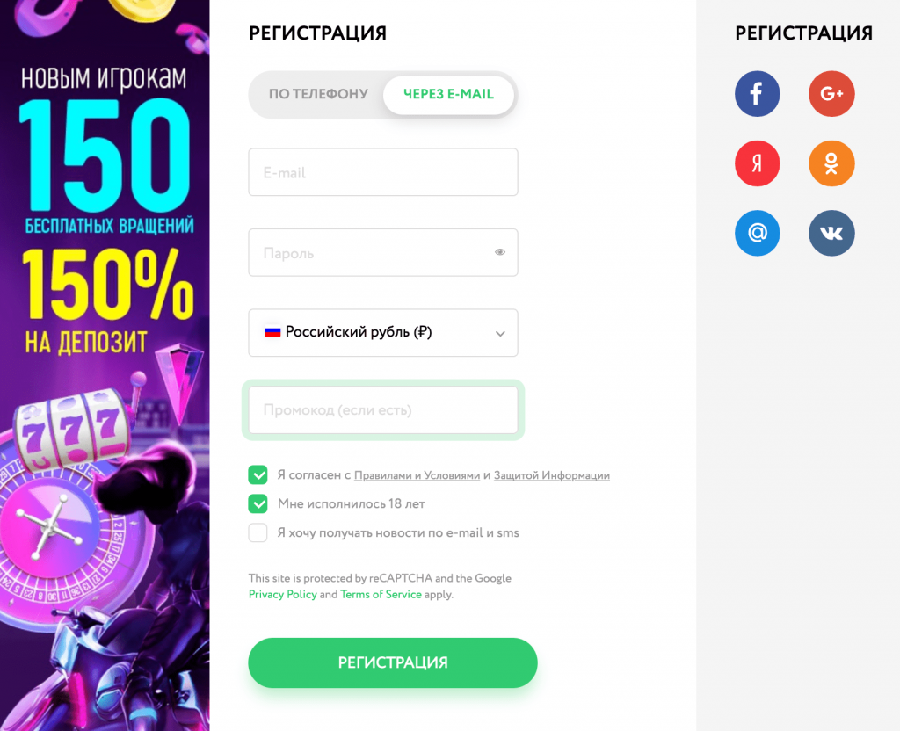Click the currency dropdown chevron arrow
The width and height of the screenshot is (900, 731).
pyautogui.click(x=500, y=333)
